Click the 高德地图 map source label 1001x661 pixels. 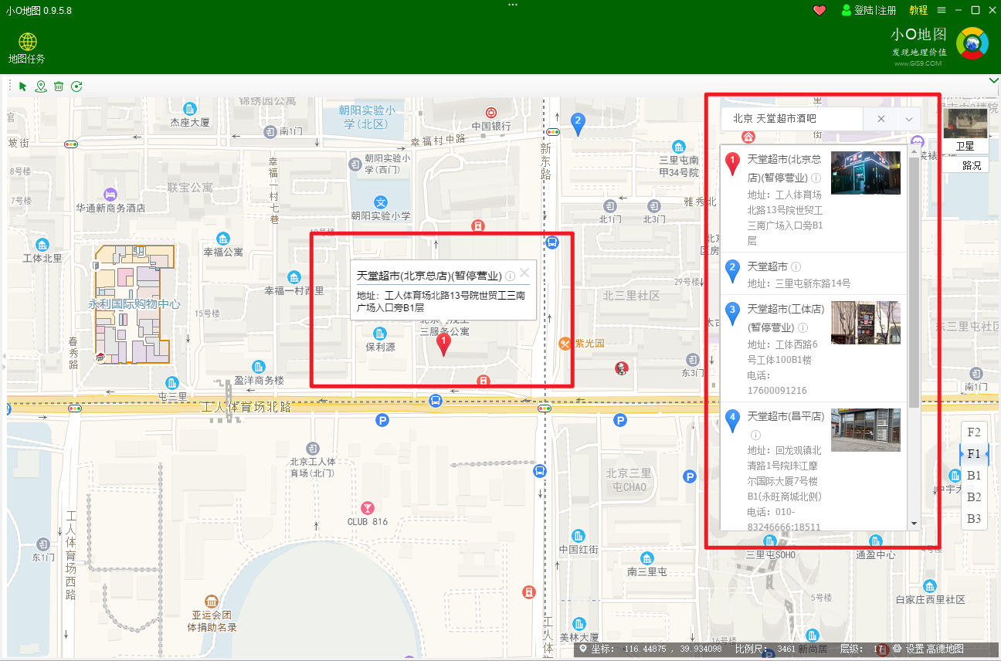coord(945,649)
